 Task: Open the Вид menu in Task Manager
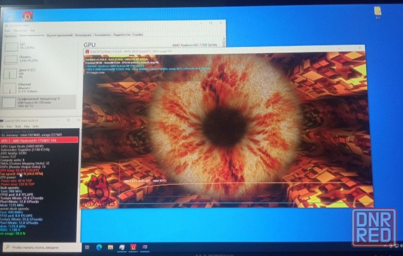(32, 30)
